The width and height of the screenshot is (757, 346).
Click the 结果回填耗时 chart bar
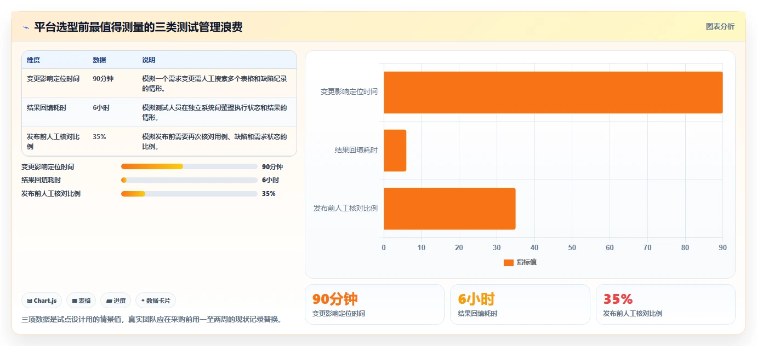point(395,151)
